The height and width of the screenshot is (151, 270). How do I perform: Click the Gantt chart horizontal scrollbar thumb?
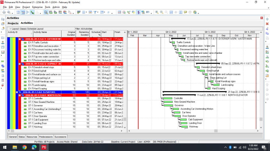216,131
